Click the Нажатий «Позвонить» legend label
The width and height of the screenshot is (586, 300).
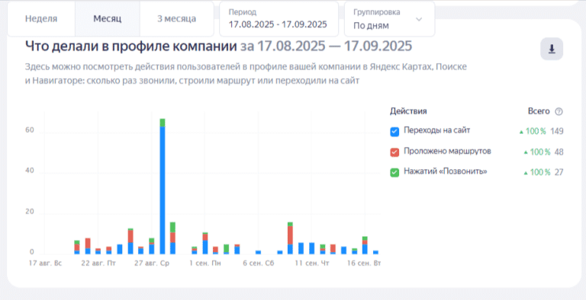[446, 171]
